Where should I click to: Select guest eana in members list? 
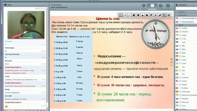pyautogui.click(x=186, y=42)
